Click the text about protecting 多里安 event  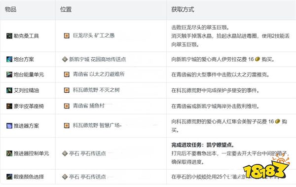click(215, 90)
